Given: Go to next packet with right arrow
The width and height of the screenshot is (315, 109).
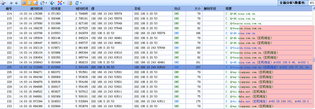Looking at the screenshot, I should [16, 3].
